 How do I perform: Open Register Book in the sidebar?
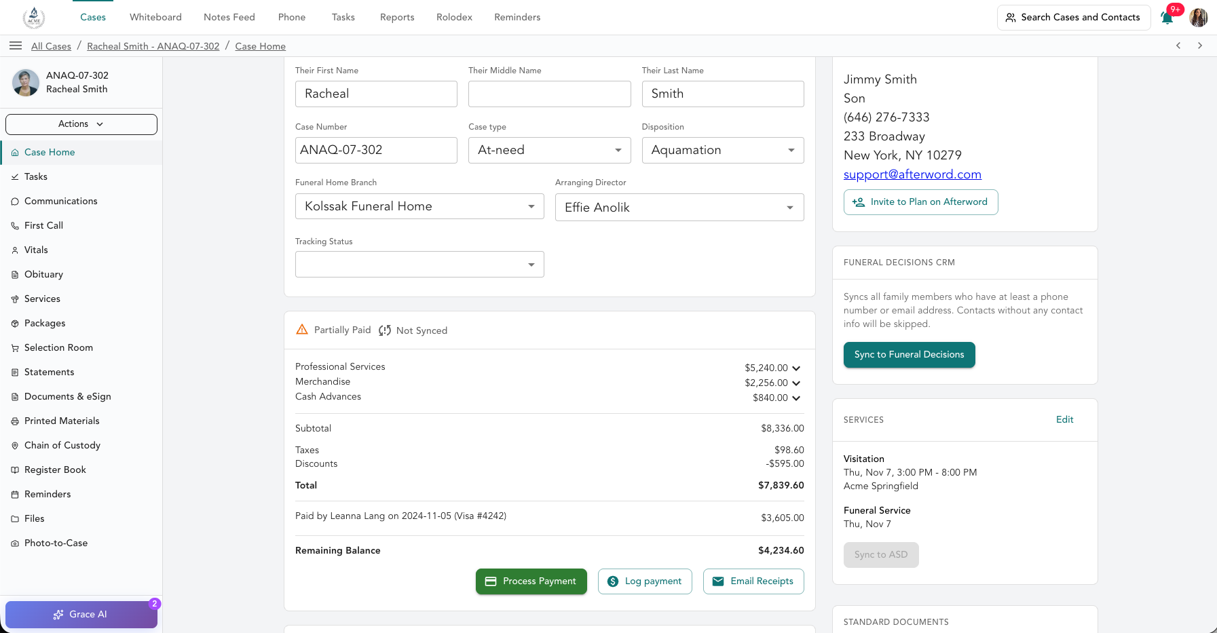81,469
